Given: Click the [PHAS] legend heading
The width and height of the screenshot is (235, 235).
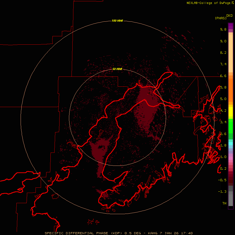Looking at the screenshot, I should (221, 18).
